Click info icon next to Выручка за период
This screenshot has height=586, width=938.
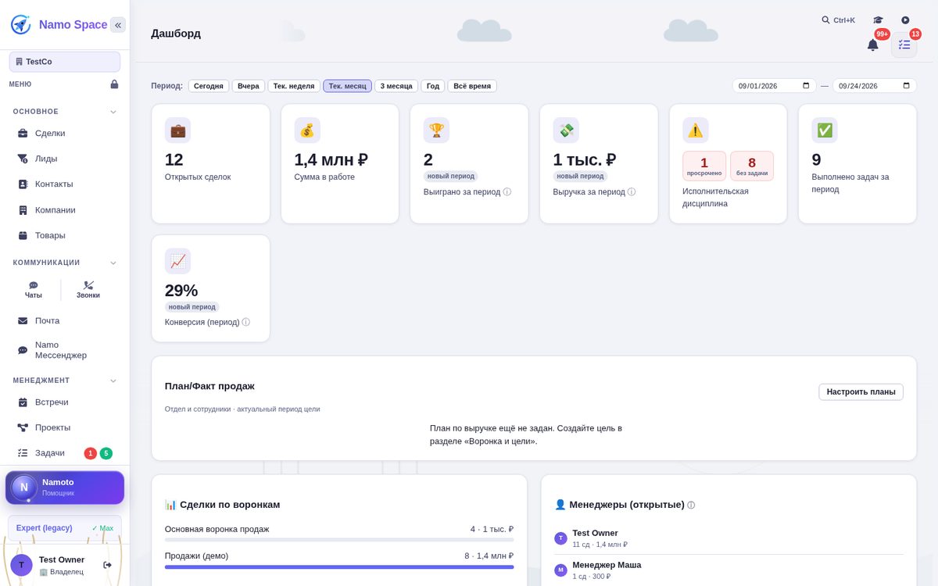[x=632, y=192]
